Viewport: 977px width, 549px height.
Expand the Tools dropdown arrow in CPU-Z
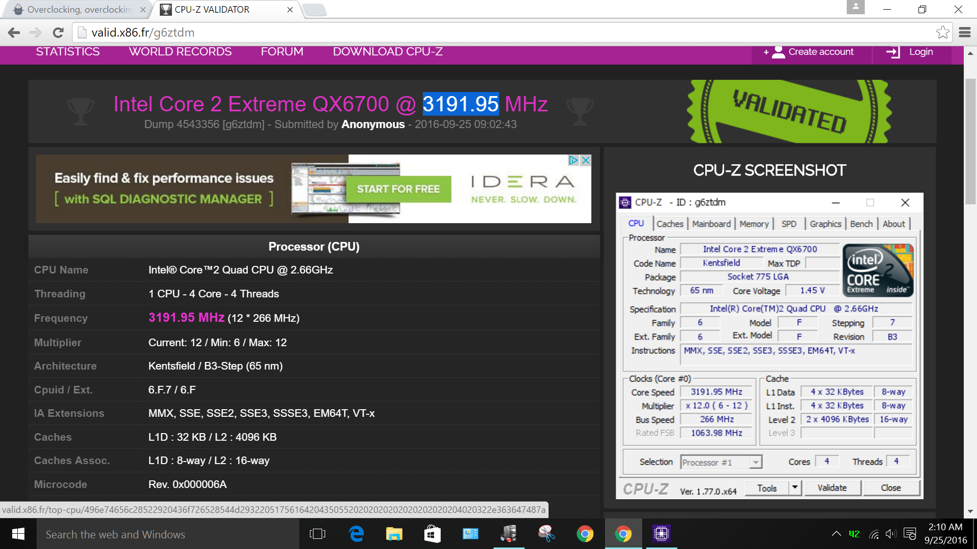coord(795,488)
